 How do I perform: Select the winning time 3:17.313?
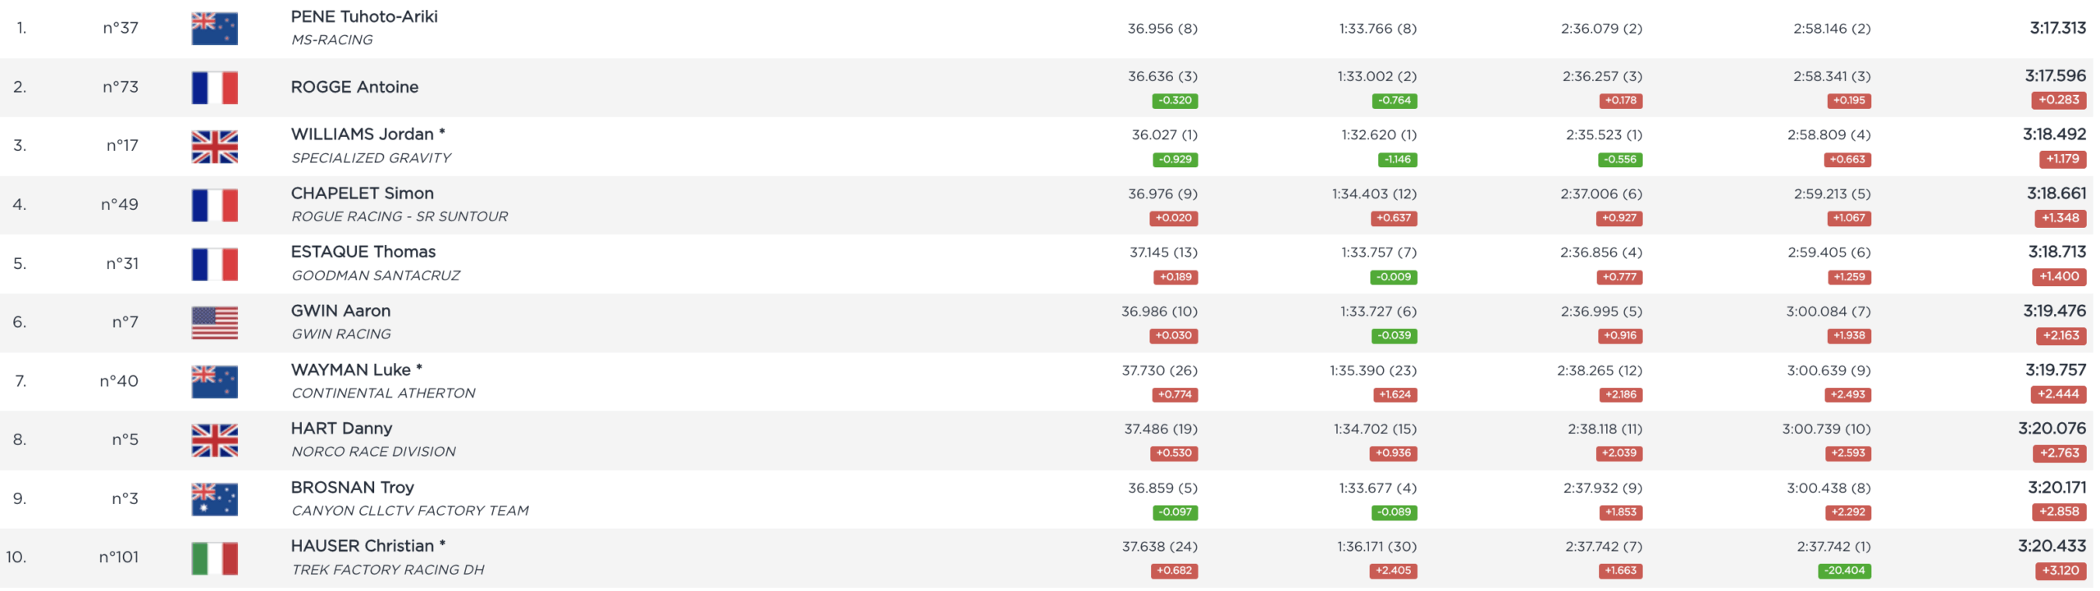pos(2057,28)
